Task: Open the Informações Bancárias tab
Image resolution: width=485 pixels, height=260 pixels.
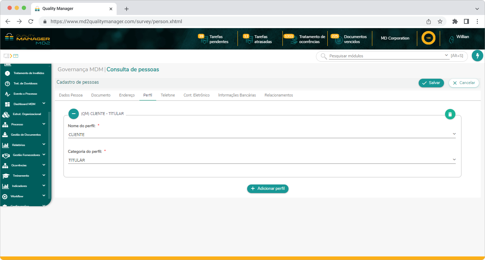Action: 237,95
